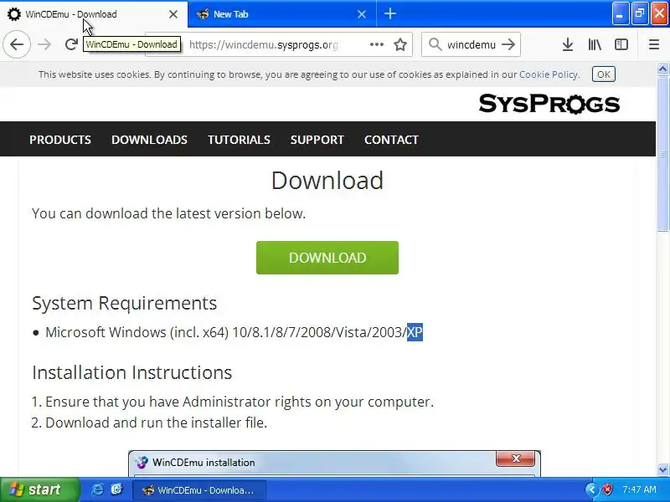670x502 pixels.
Task: Open the SUPPORT menu
Action: pos(317,140)
